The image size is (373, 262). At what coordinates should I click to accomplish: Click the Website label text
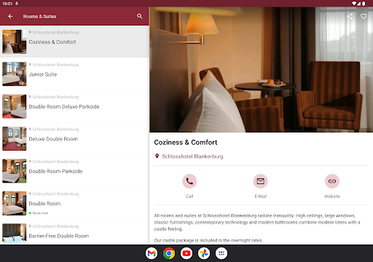332,196
